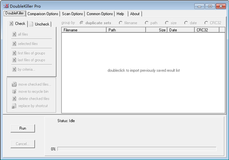
Task: Minimize the DoubleKiller Pro window
Action: coord(199,6)
